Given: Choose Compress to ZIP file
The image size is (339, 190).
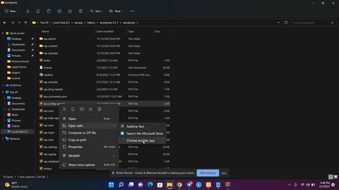Looking at the screenshot, I should tap(89, 132).
